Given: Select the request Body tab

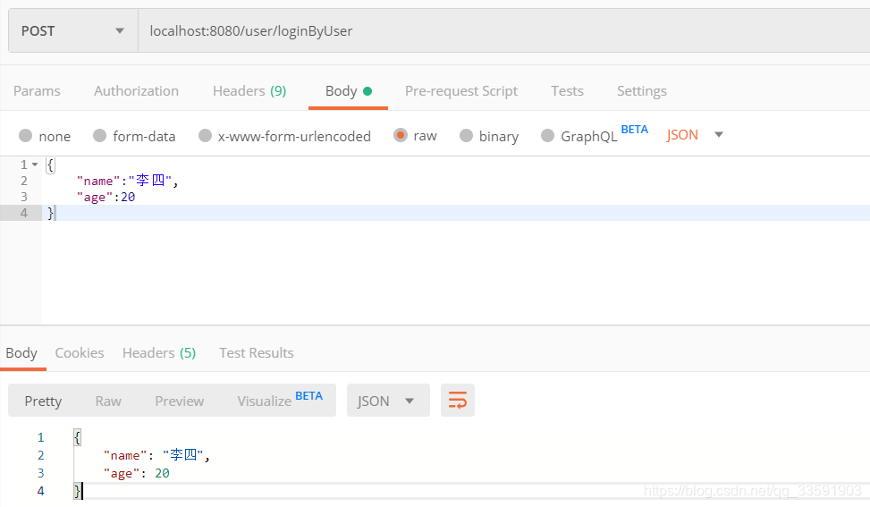Looking at the screenshot, I should pyautogui.click(x=349, y=91).
